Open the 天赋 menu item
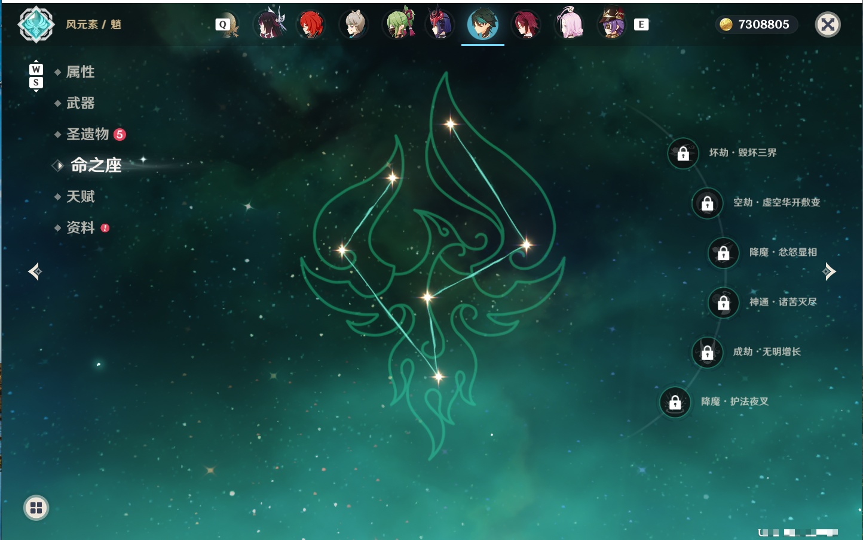This screenshot has height=540, width=863. tap(81, 196)
